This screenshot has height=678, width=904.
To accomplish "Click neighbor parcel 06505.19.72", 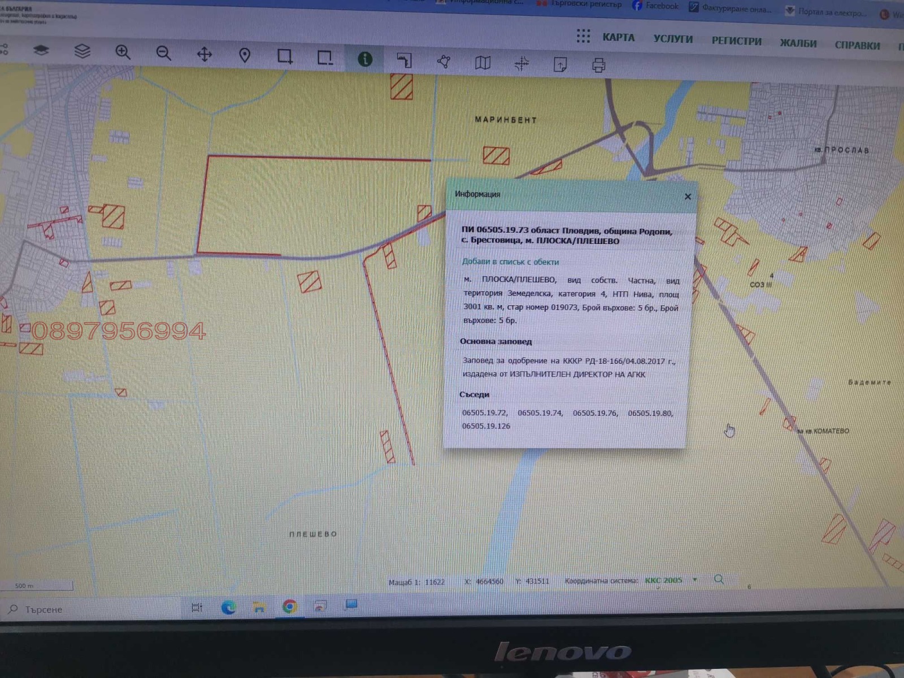I will 485,412.
